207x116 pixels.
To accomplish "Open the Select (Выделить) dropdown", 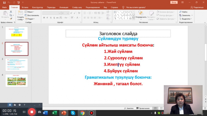I will [x=186, y=19].
